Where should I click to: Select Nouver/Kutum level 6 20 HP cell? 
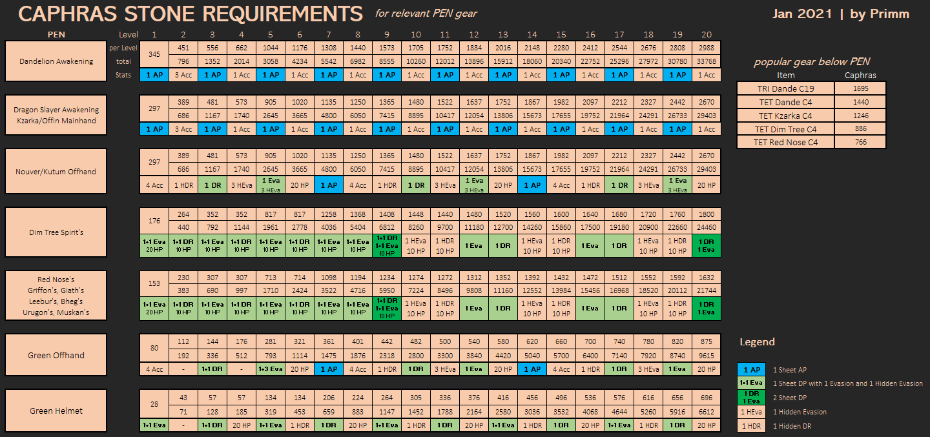tap(300, 185)
